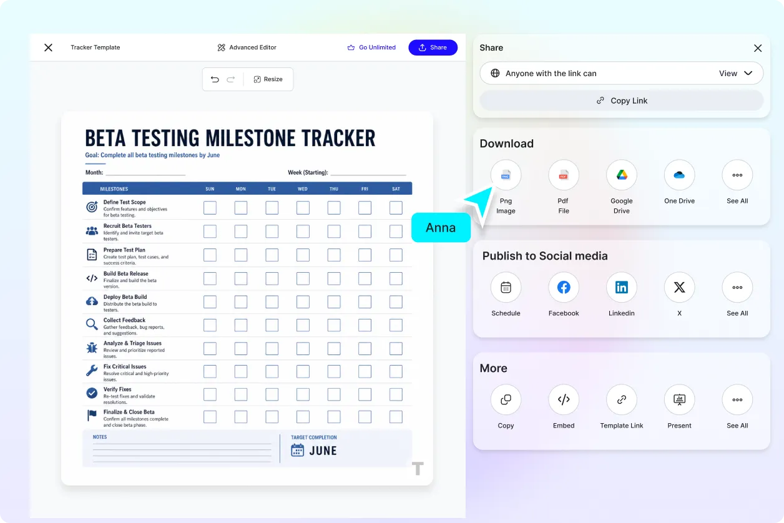
Task: Check Define Test Scope for SUN
Action: pos(210,208)
